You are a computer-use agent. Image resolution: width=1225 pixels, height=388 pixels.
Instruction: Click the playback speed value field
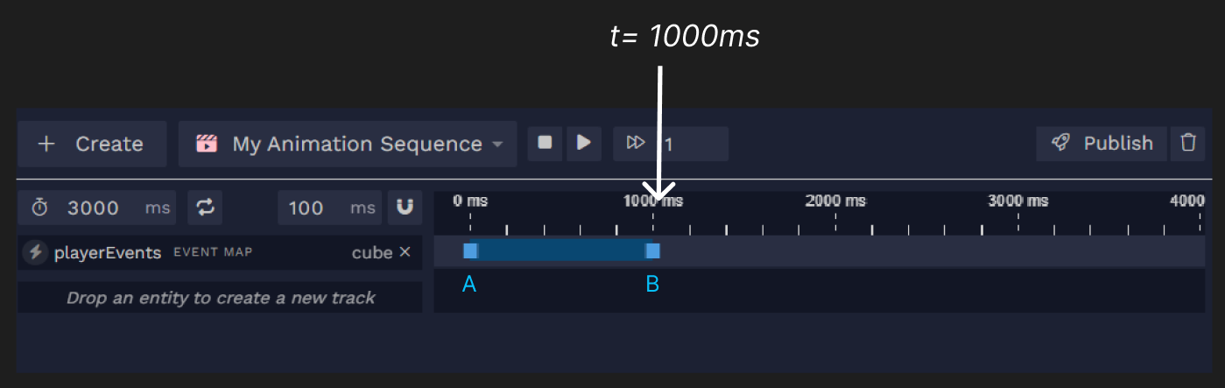(692, 144)
